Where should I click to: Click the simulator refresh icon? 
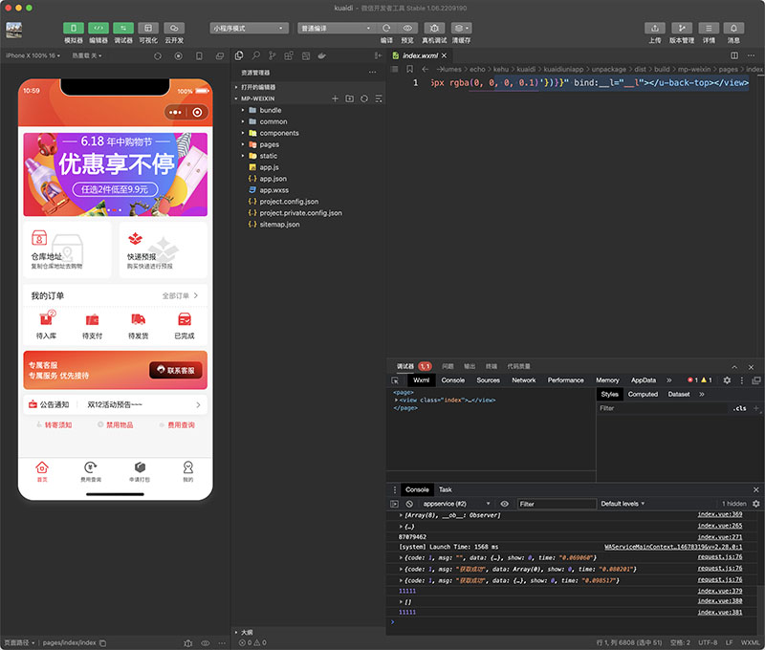158,56
